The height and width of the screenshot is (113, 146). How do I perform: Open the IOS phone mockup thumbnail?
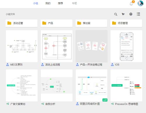tap(126, 46)
